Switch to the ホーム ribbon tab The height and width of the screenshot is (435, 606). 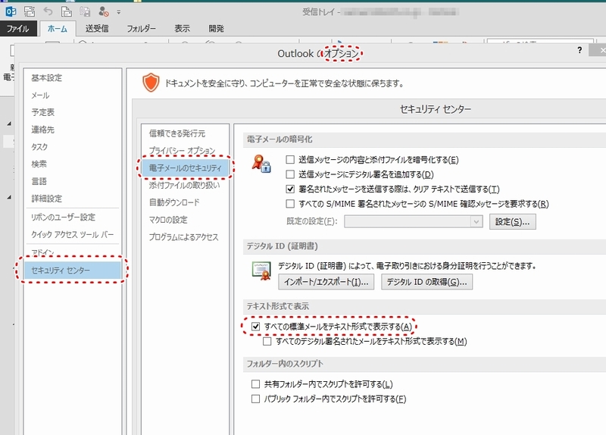pos(58,29)
